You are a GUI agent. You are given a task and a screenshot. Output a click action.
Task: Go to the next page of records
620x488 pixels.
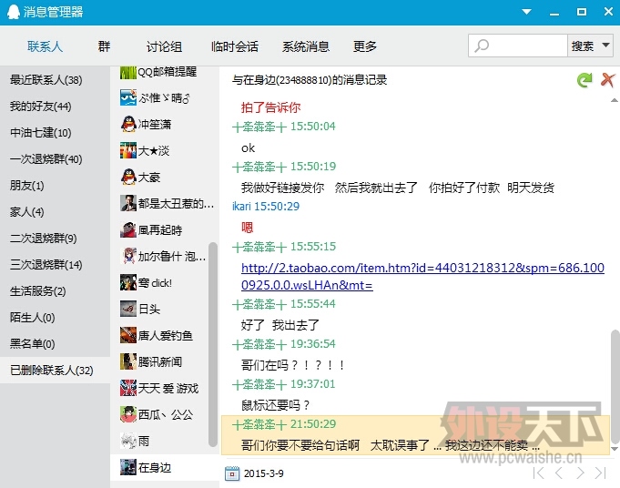tap(579, 473)
